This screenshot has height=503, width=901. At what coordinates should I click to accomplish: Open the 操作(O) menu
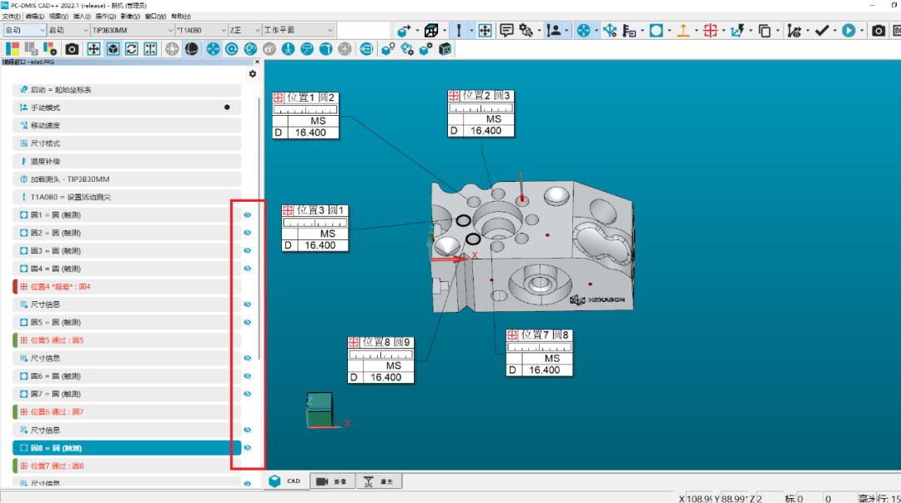(x=106, y=17)
